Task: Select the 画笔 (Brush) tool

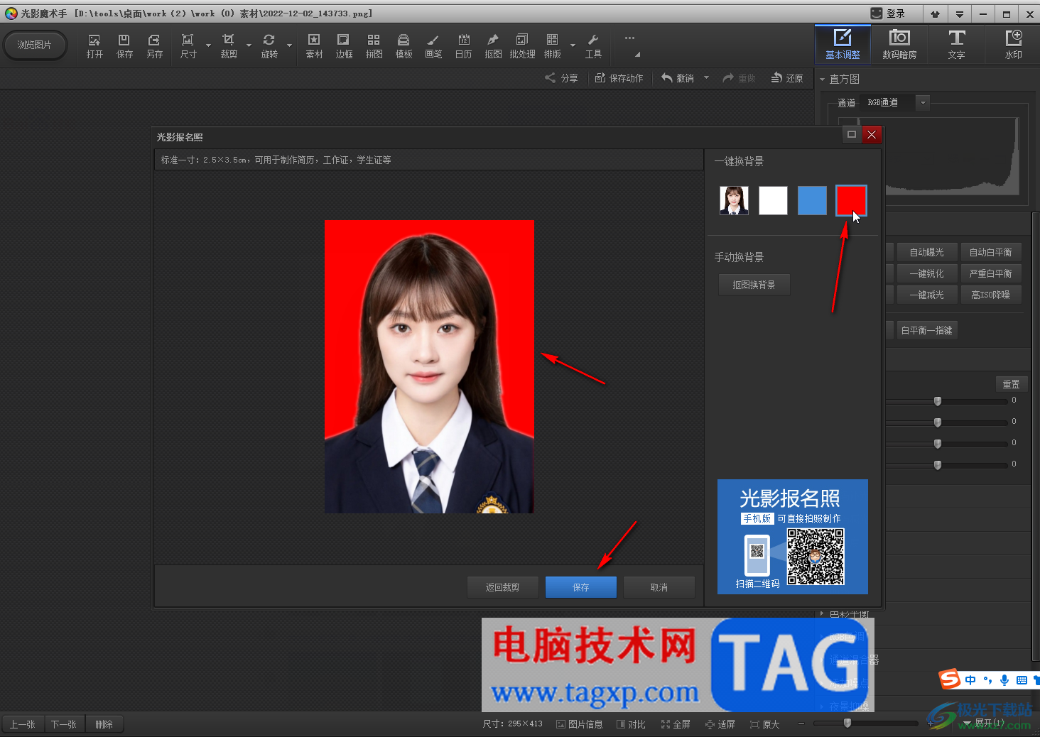Action: pyautogui.click(x=433, y=46)
